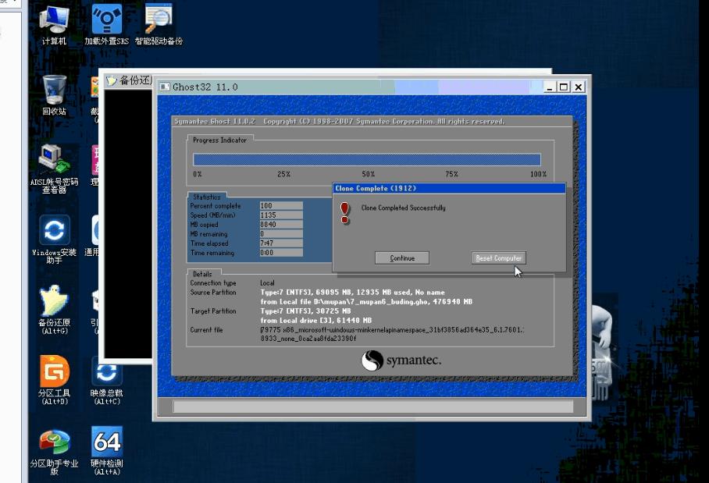The image size is (709, 483).
Task: Open the 计算机 desktop icon
Action: (54, 21)
